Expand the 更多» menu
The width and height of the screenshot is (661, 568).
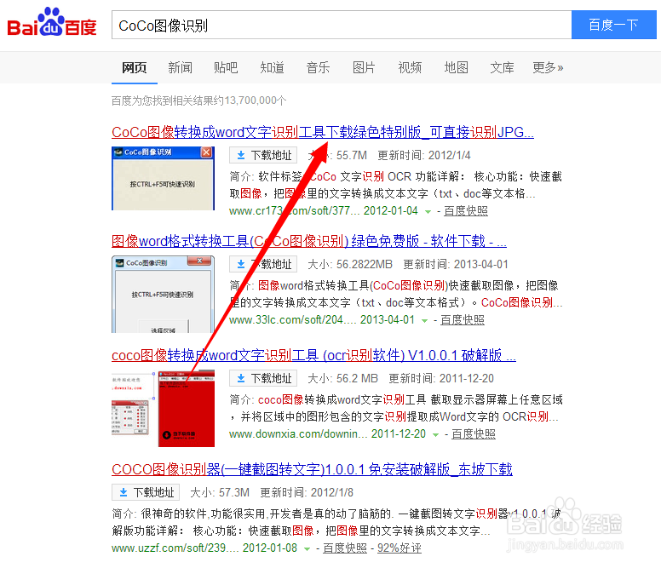pos(548,67)
